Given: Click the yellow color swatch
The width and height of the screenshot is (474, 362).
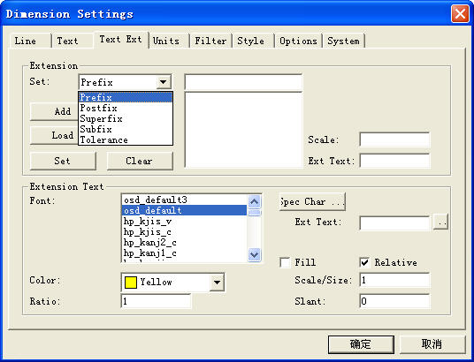Looking at the screenshot, I should coord(131,283).
